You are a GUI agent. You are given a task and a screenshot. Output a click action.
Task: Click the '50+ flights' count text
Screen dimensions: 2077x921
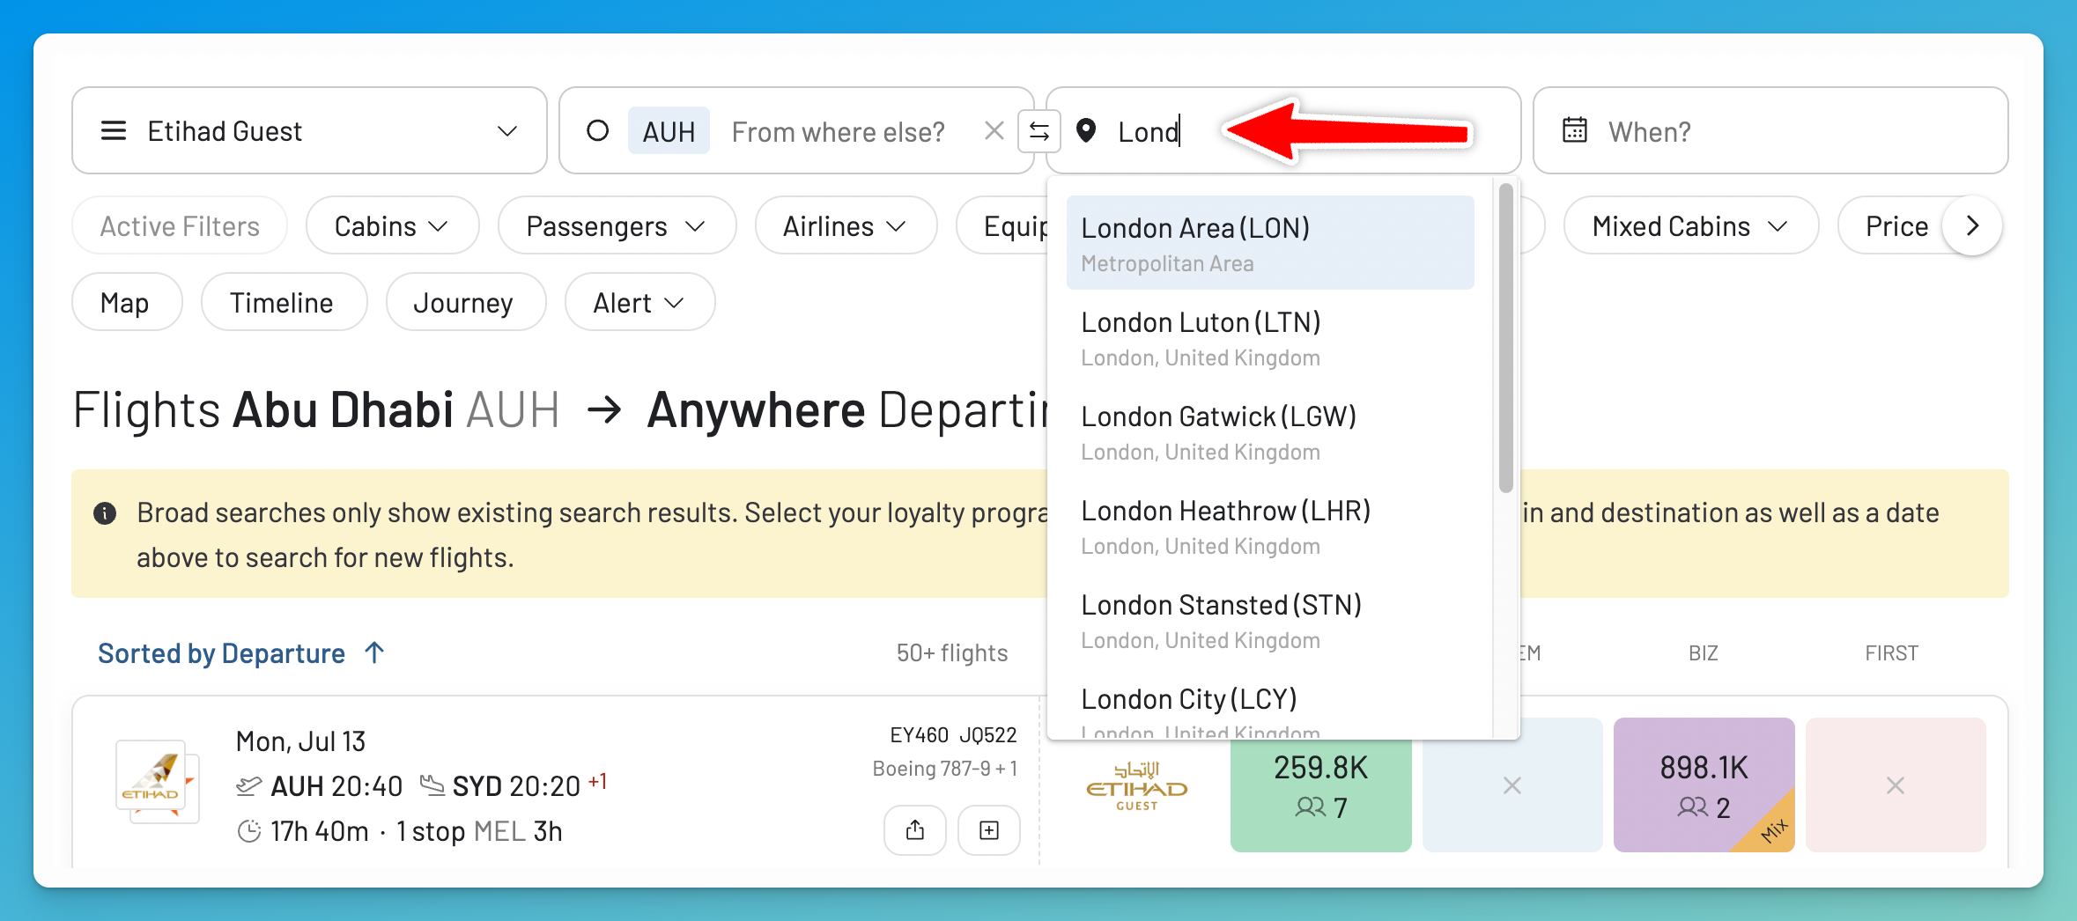pos(951,653)
